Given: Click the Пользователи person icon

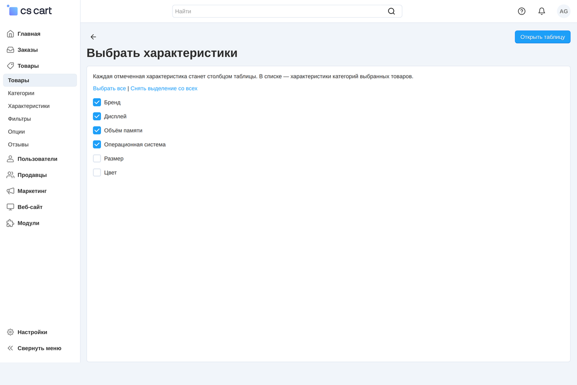Looking at the screenshot, I should [11, 159].
